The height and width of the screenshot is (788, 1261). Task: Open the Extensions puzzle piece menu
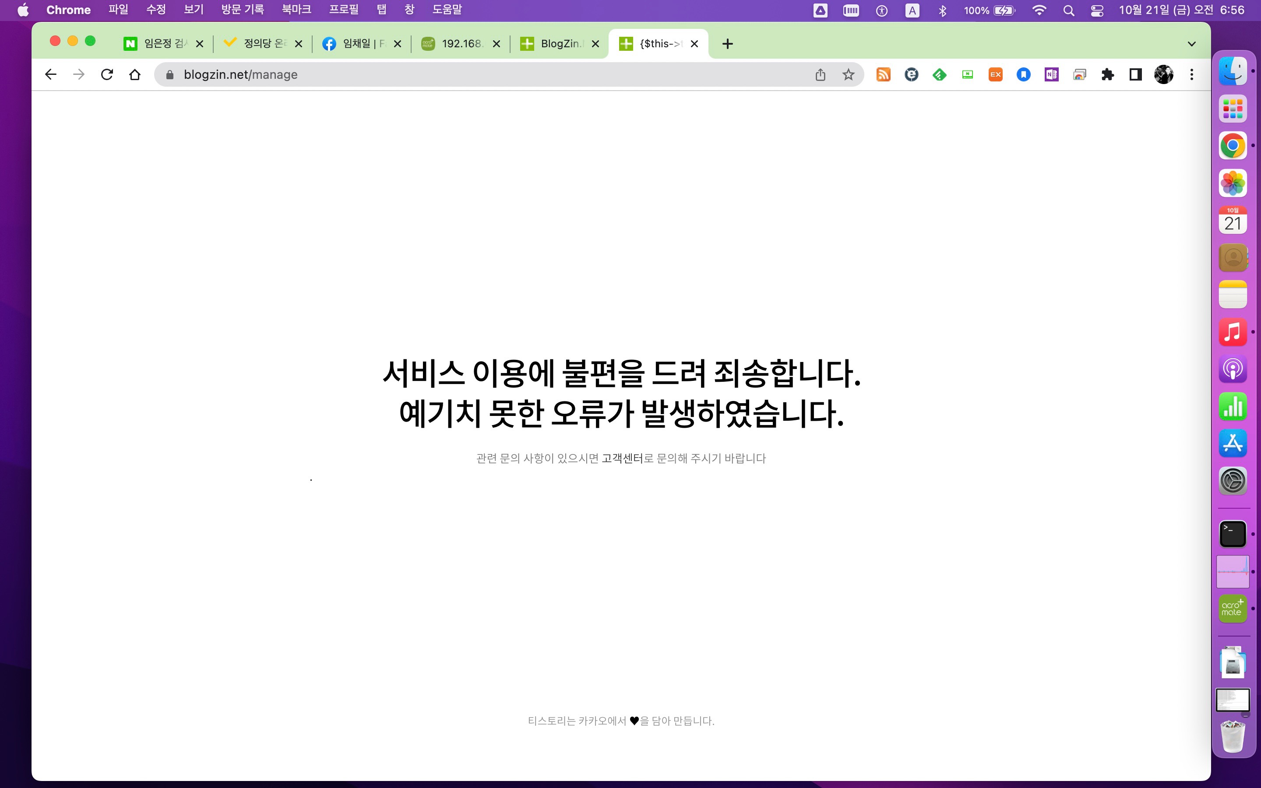(1107, 74)
